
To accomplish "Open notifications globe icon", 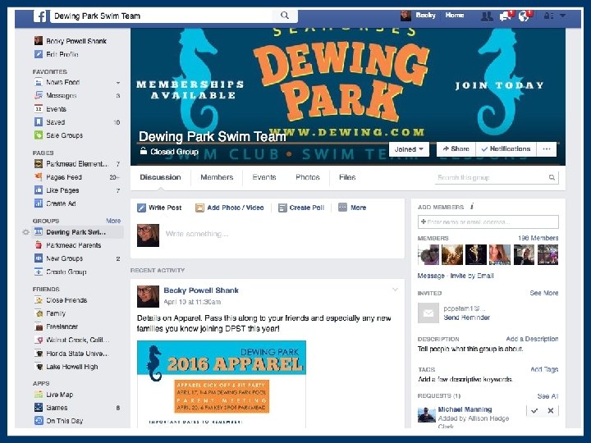I will point(524,16).
